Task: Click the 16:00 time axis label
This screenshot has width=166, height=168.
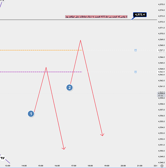Action: coord(57,166)
